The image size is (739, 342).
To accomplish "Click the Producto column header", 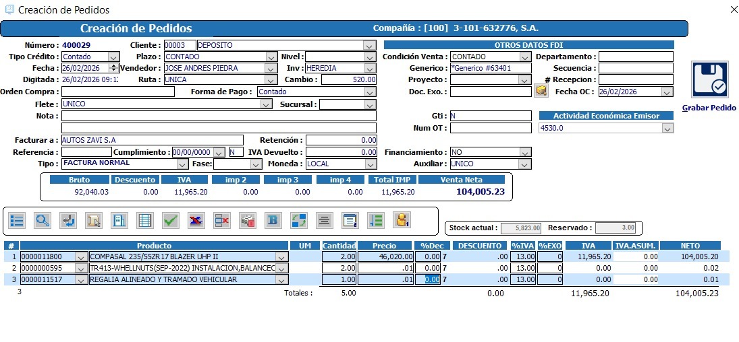I will click(x=154, y=246).
